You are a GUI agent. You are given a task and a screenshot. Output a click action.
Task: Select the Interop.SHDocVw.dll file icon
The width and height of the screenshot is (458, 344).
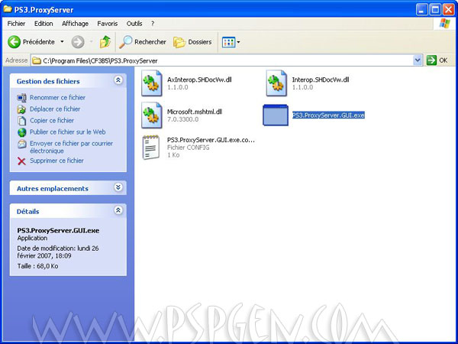click(x=276, y=83)
